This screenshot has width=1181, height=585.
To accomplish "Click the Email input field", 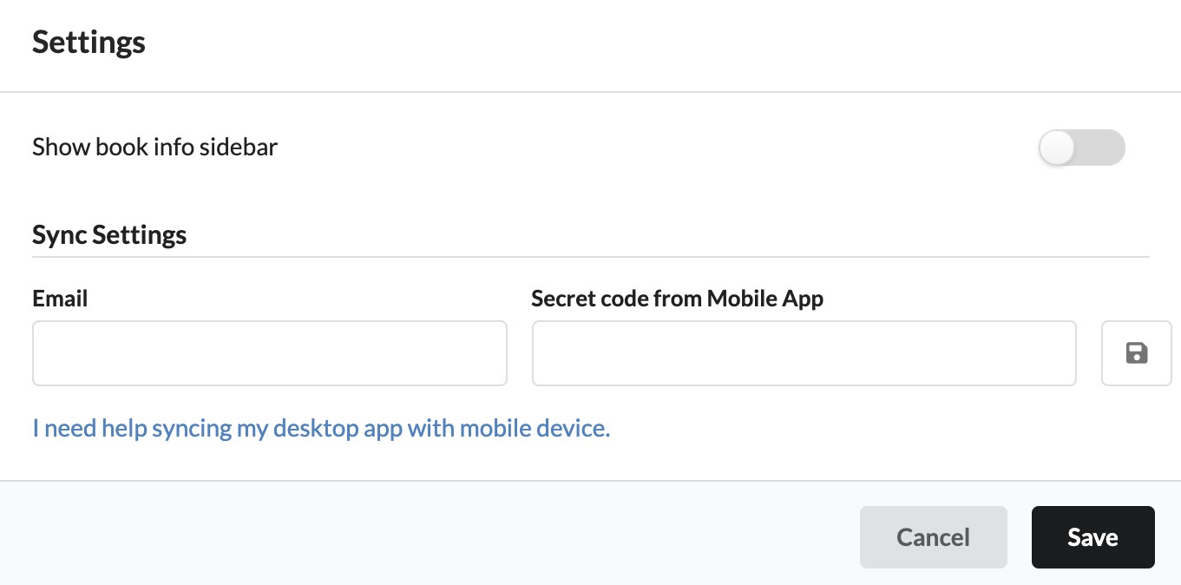I will [x=270, y=353].
